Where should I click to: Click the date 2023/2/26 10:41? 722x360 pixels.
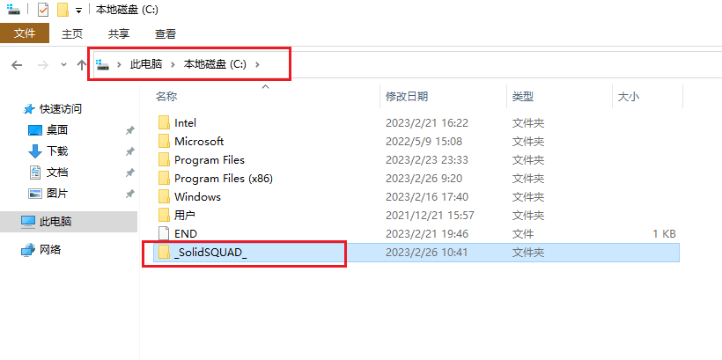(427, 253)
